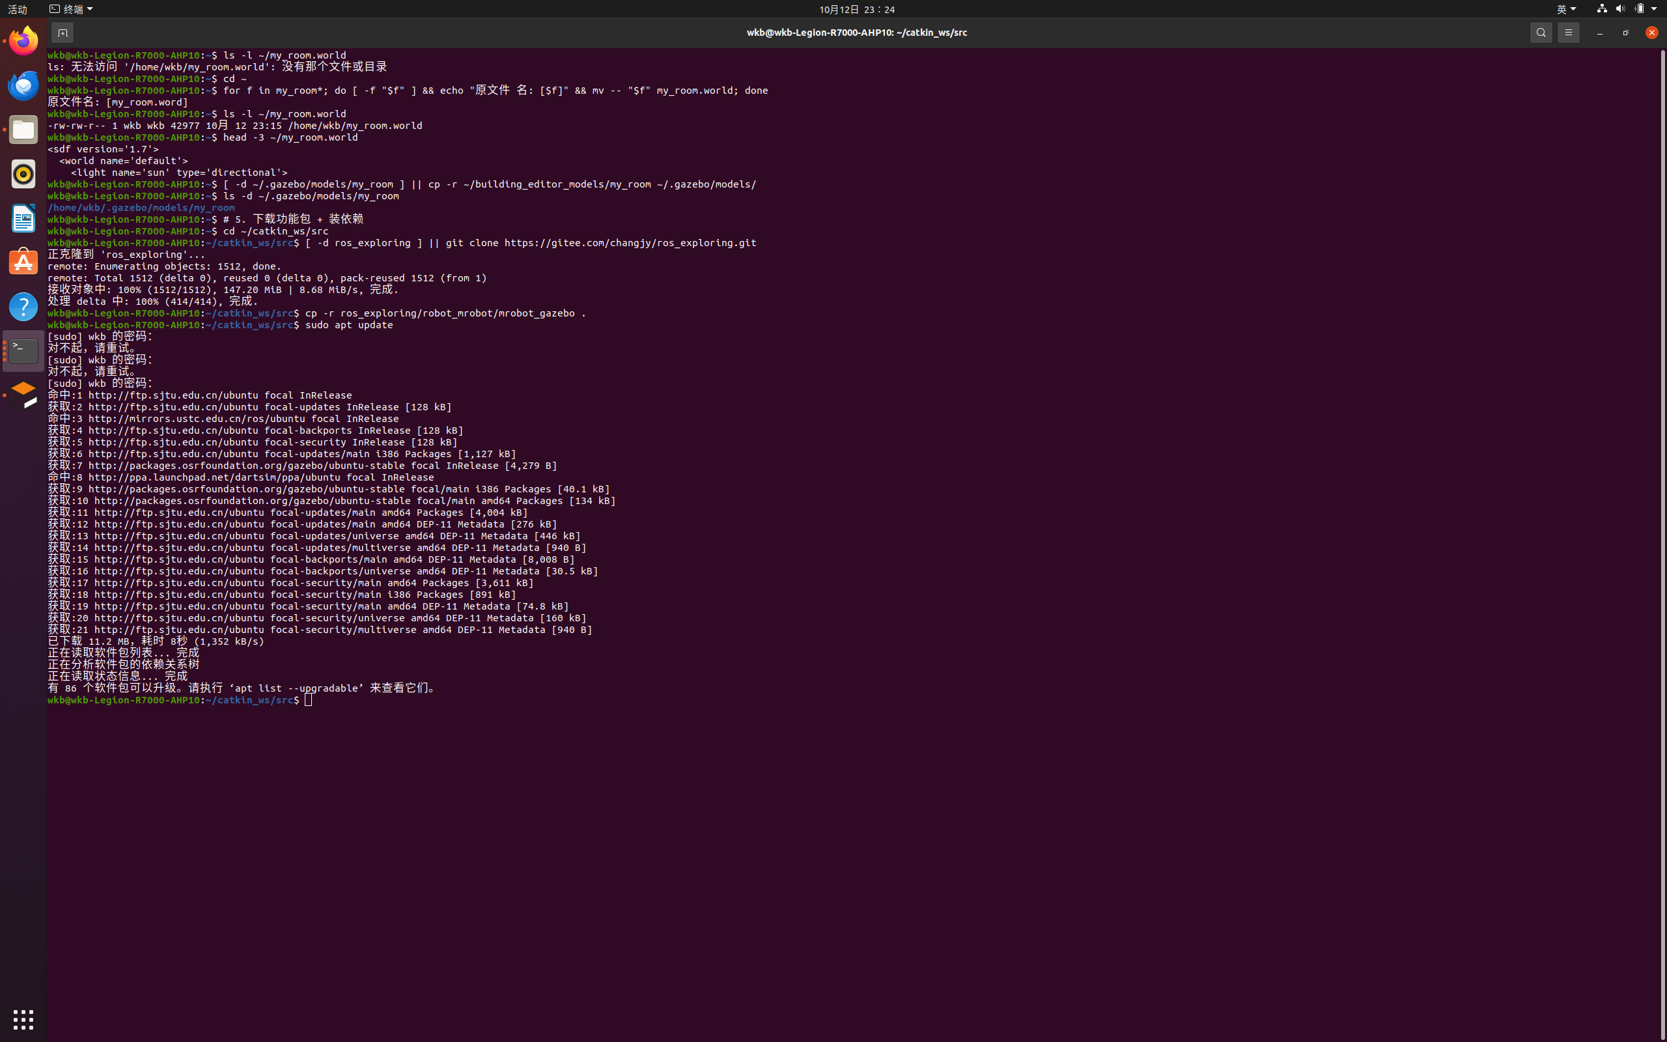Open the terminal hamburger menu

tap(1569, 33)
